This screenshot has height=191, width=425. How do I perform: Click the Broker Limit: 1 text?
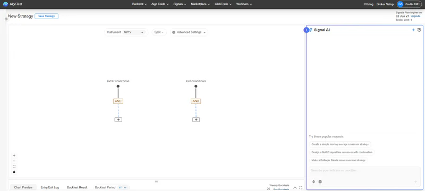pyautogui.click(x=404, y=20)
